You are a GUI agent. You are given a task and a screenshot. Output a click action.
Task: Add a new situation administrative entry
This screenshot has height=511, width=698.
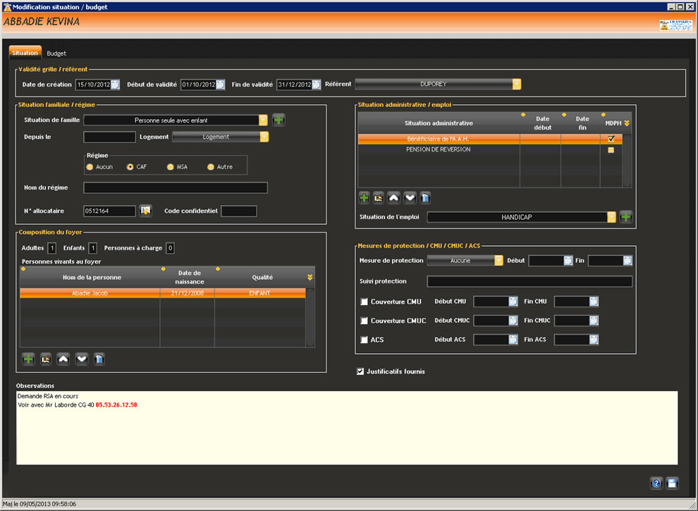pyautogui.click(x=365, y=197)
